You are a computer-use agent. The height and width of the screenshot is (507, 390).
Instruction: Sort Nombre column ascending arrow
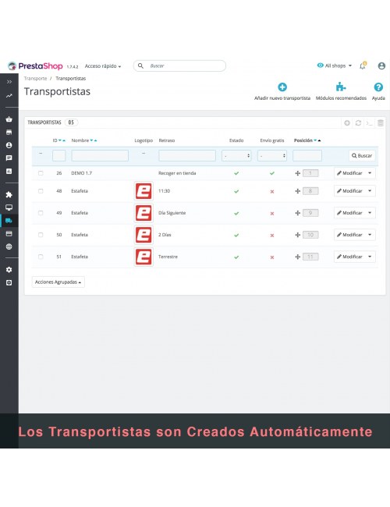(96, 140)
